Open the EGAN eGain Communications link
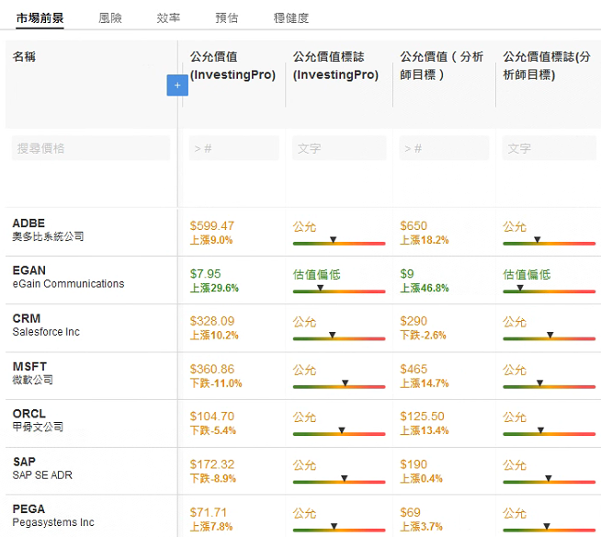This screenshot has height=537, width=601. click(x=68, y=277)
